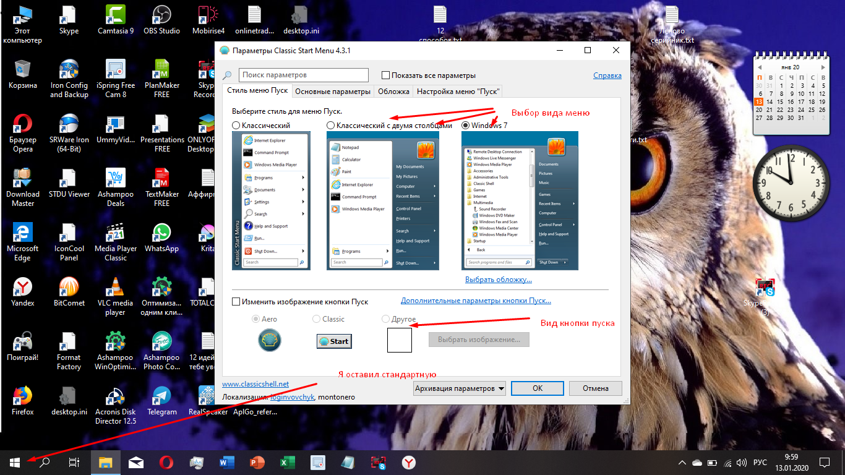
Task: Open the Acronis Disk Director 12.5 icon
Action: (x=116, y=406)
